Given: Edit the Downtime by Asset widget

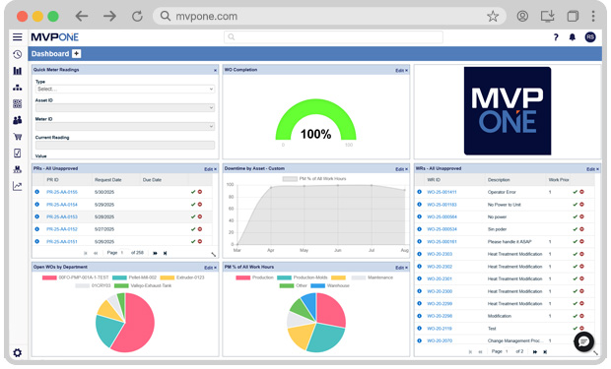Looking at the screenshot, I should [x=399, y=169].
